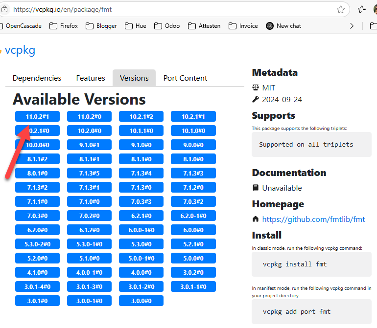Choose version 7.1.3#5
The image size is (377, 328).
click(89, 174)
